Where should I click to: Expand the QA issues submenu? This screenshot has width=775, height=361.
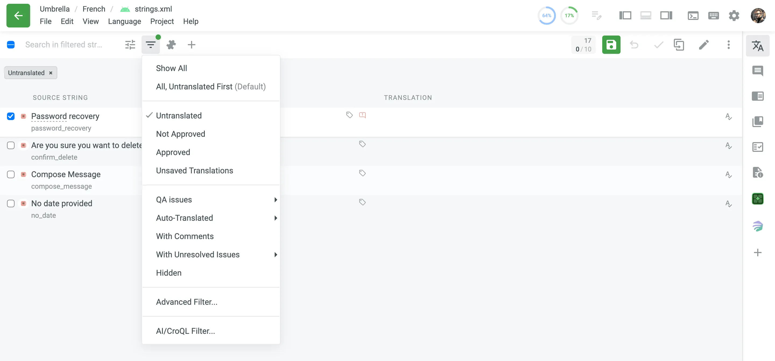(211, 200)
